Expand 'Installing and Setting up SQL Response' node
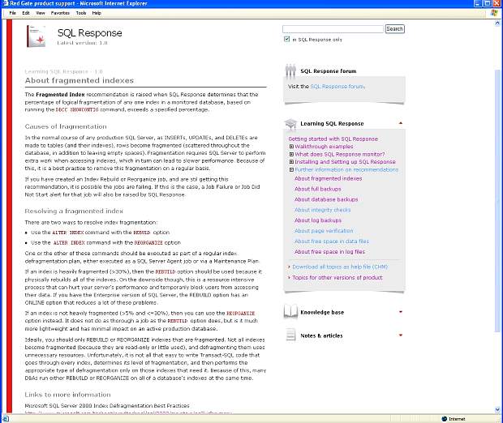Viewport: 503px width, 423px height. 291,162
